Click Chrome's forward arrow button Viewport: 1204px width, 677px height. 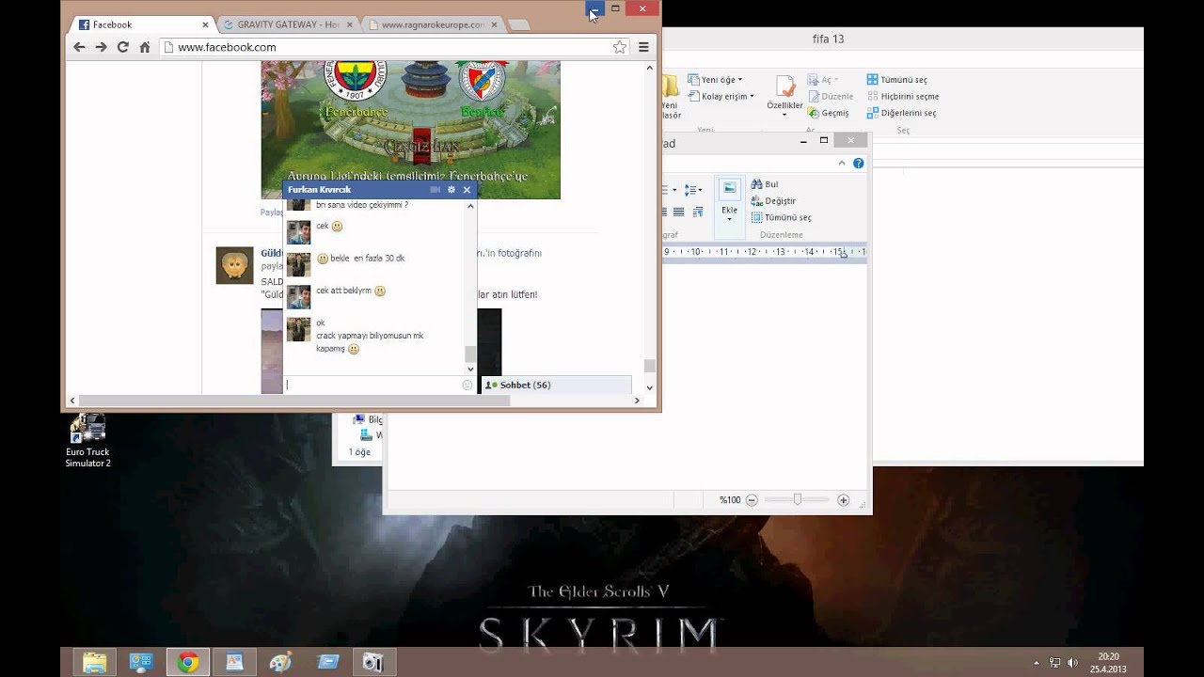(101, 47)
